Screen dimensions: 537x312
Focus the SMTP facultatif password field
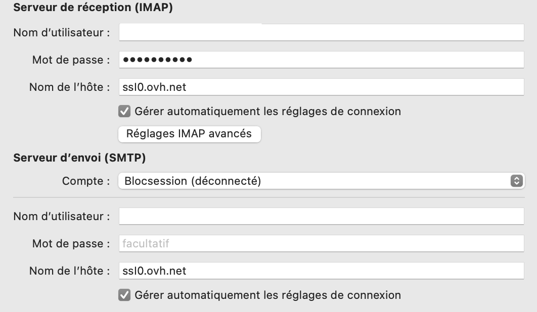pyautogui.click(x=321, y=244)
